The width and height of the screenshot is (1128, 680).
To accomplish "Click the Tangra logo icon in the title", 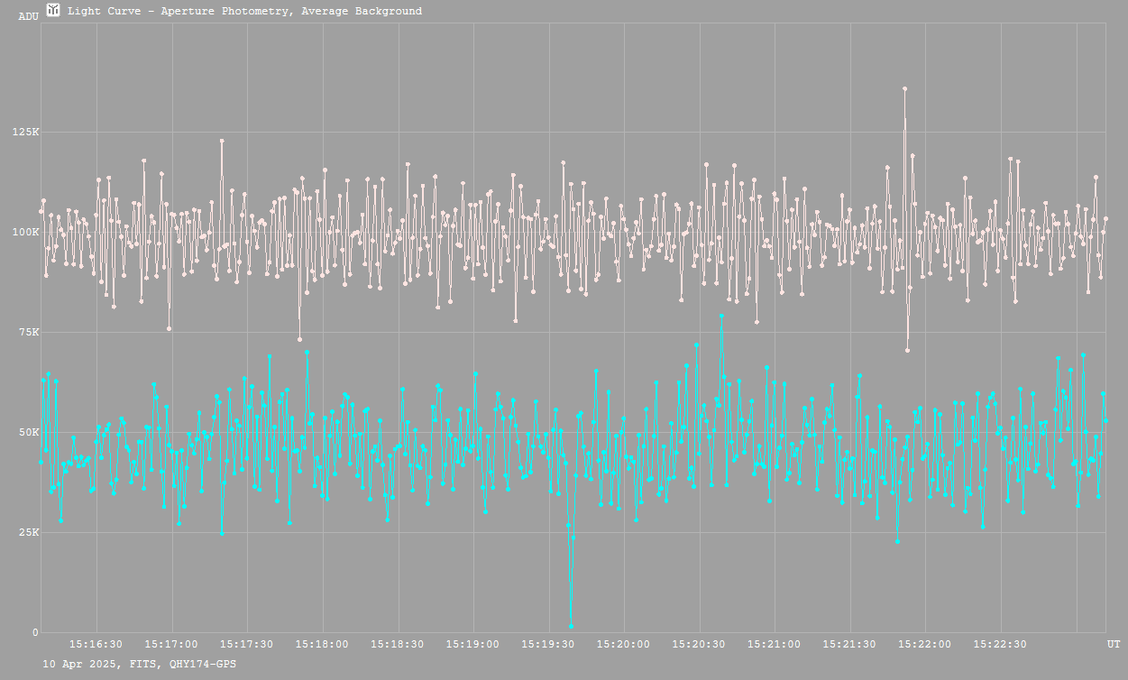I will click(54, 10).
